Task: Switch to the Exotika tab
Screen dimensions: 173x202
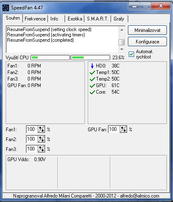Action: [75, 19]
